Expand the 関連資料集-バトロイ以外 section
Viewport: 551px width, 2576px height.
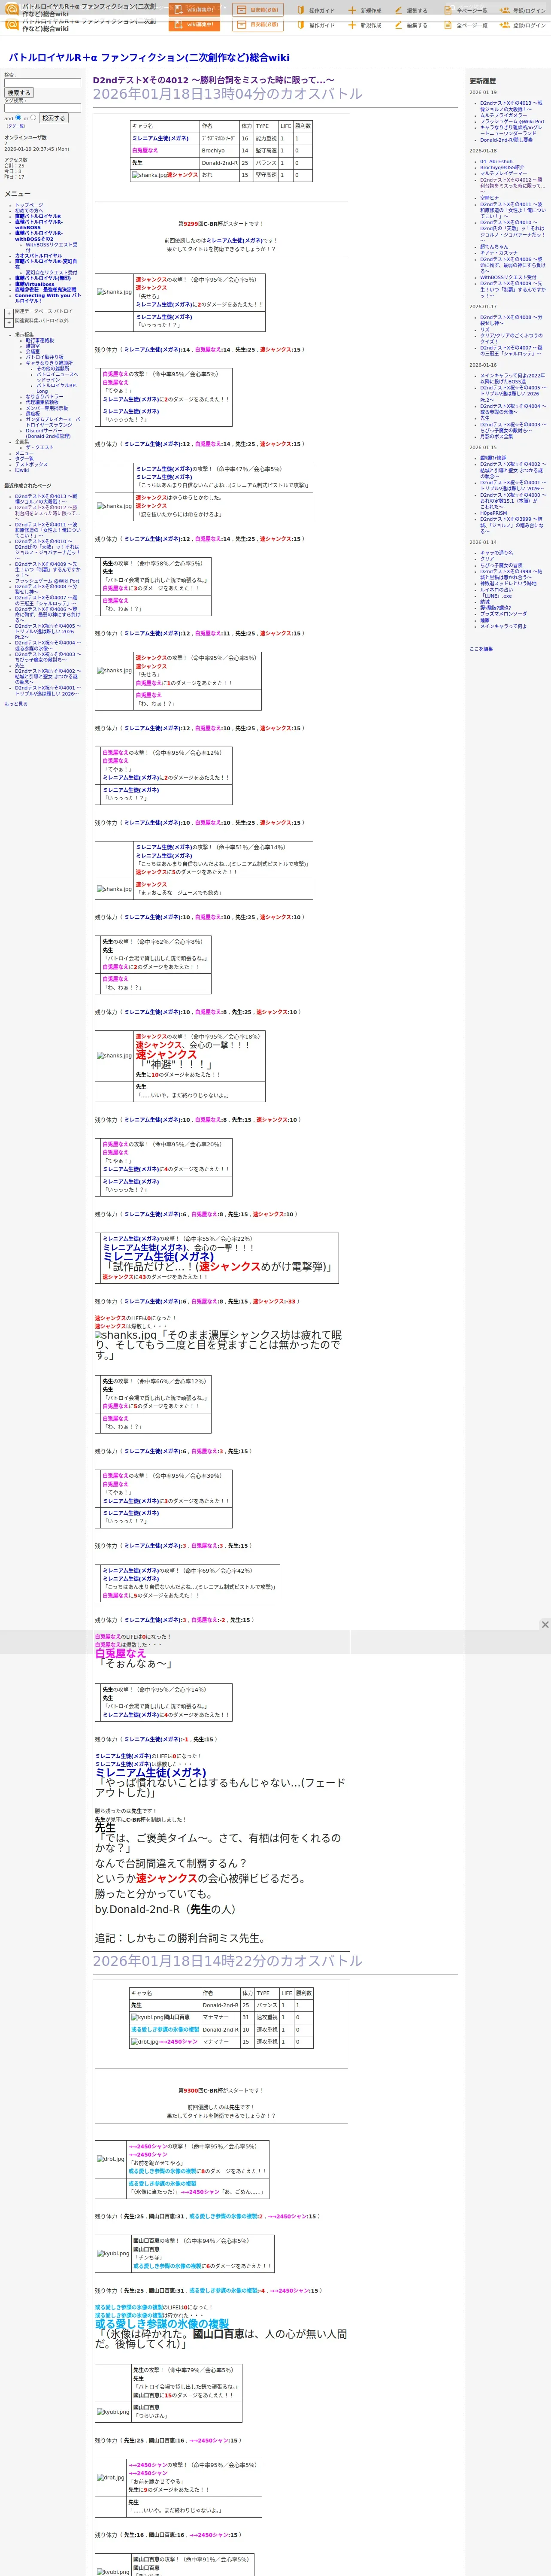coord(9,322)
